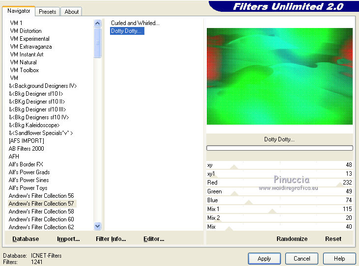Select the Navigator tab
359x266 pixels.
click(x=19, y=11)
